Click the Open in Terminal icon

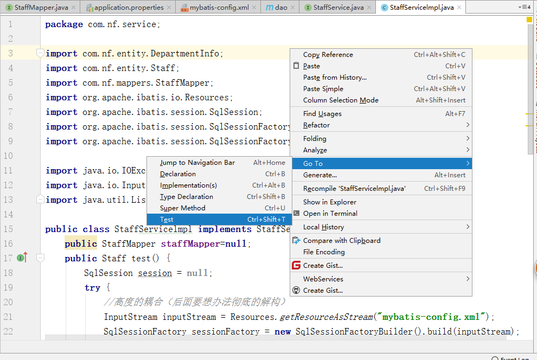[x=296, y=213]
